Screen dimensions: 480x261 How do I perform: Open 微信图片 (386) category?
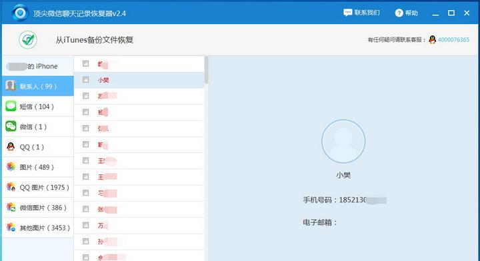coord(37,208)
